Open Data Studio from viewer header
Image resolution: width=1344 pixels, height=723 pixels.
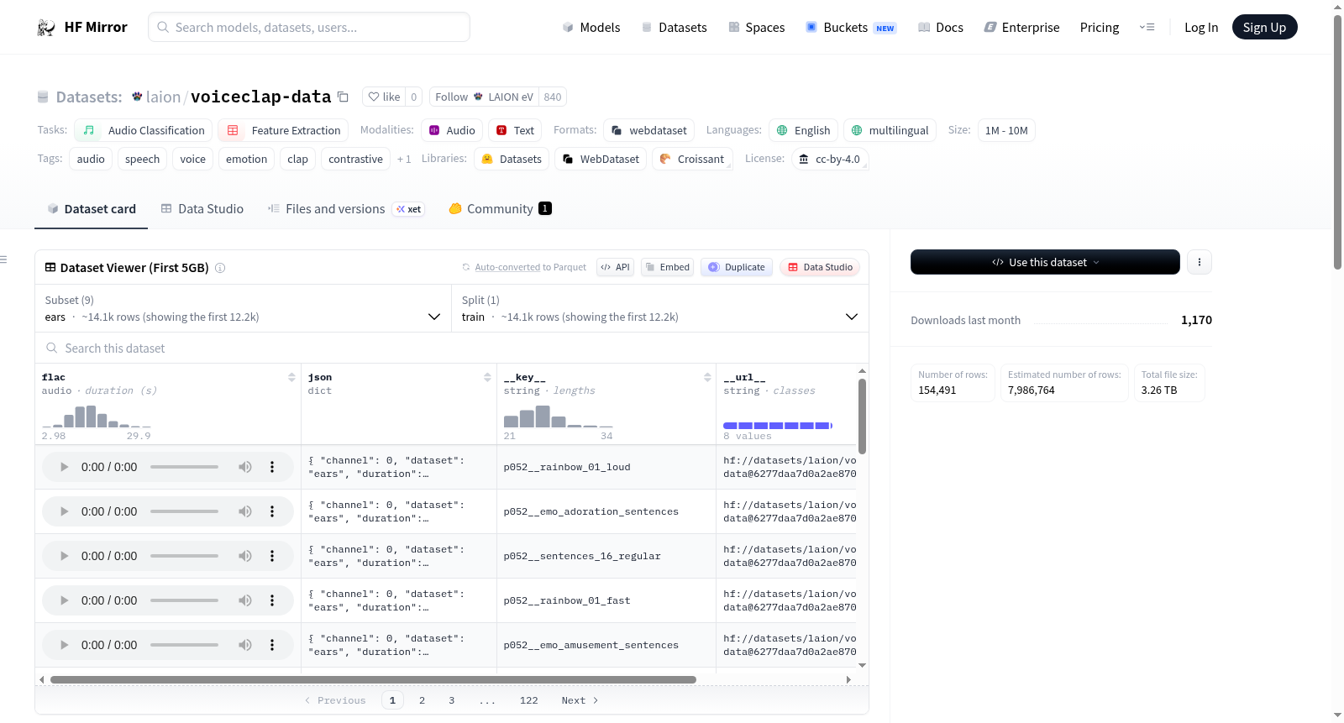click(x=820, y=267)
